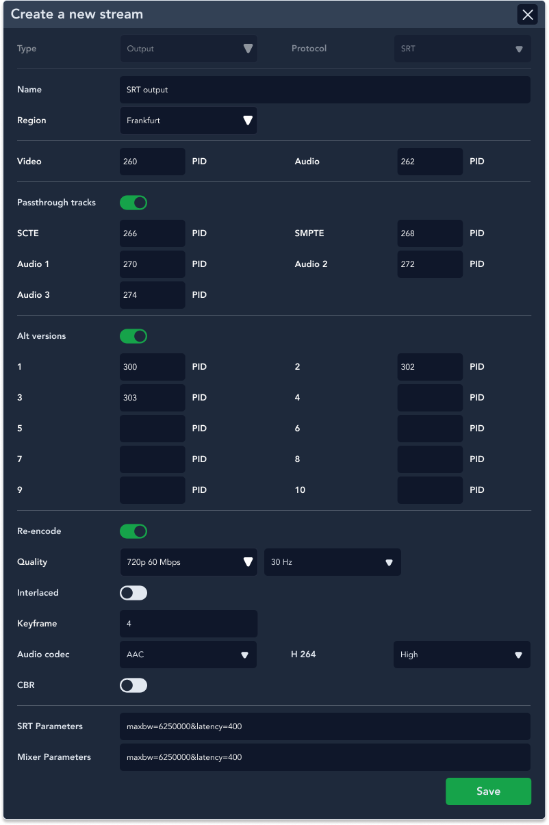Enable the CBR toggle

133,685
